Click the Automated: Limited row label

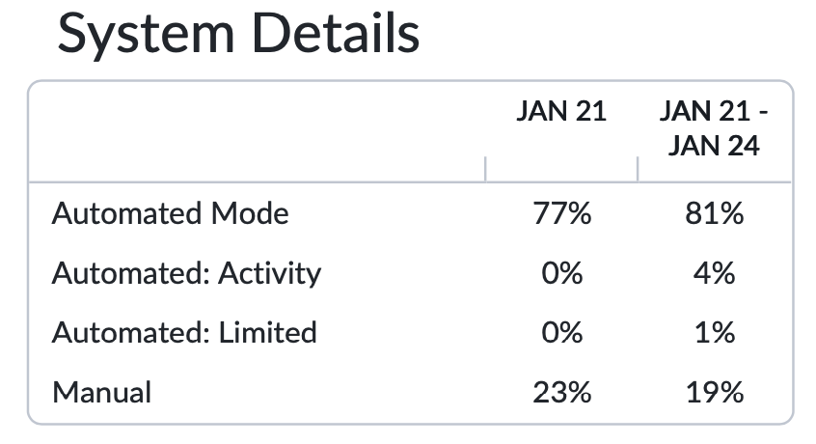tap(184, 333)
